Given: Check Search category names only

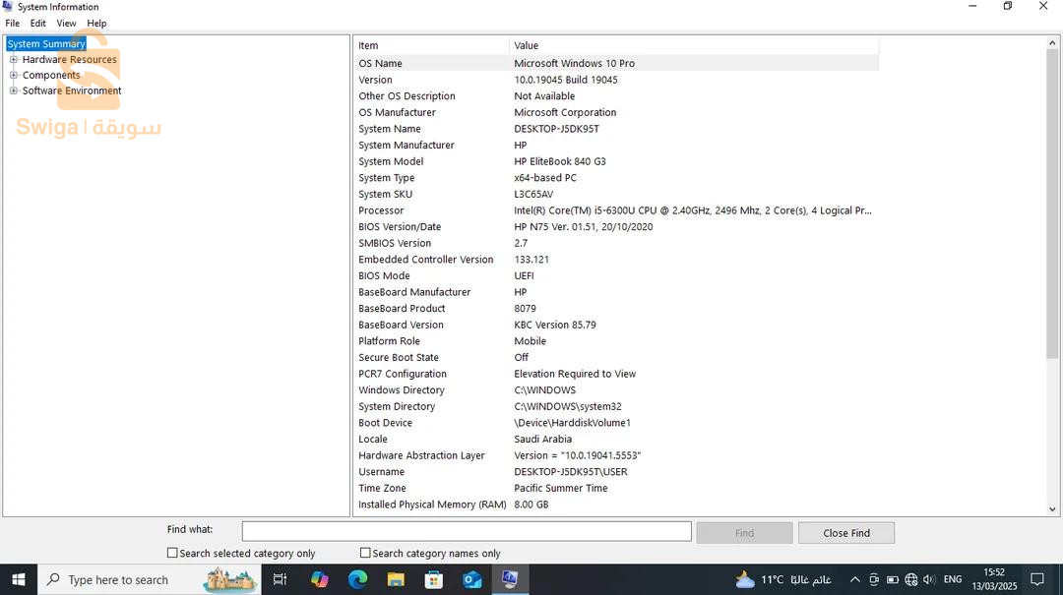Looking at the screenshot, I should (x=364, y=553).
